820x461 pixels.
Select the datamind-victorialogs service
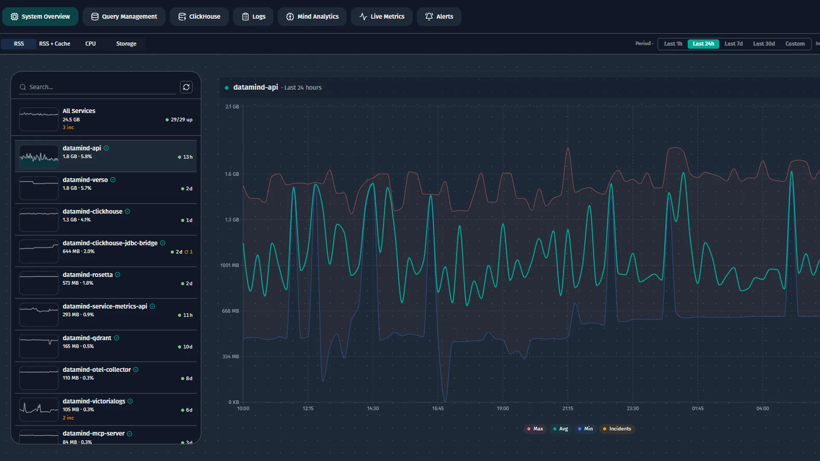[106, 409]
